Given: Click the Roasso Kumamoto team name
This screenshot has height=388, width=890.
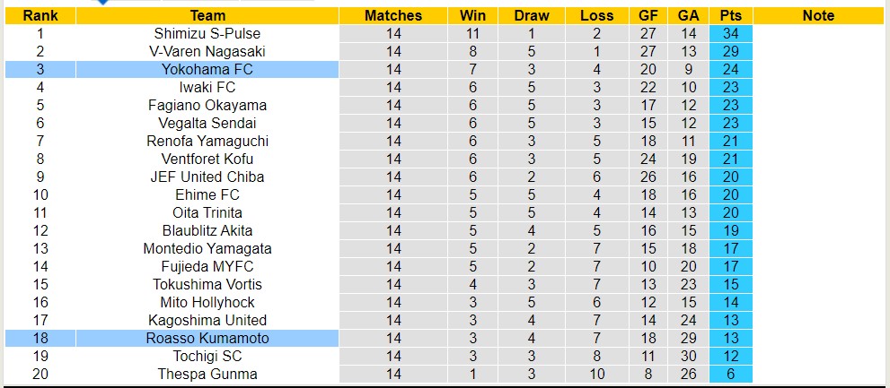Looking at the screenshot, I should 207,338.
